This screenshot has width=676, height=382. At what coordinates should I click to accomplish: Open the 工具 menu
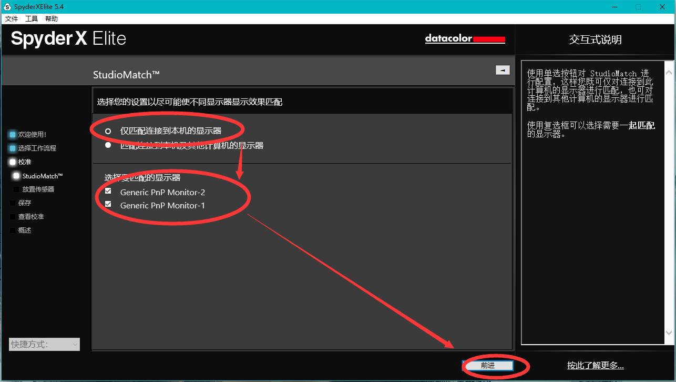pyautogui.click(x=32, y=18)
